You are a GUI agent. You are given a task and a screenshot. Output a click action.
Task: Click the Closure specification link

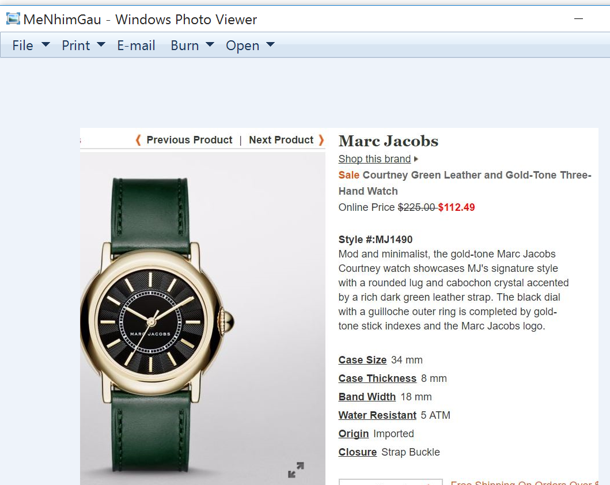[358, 452]
